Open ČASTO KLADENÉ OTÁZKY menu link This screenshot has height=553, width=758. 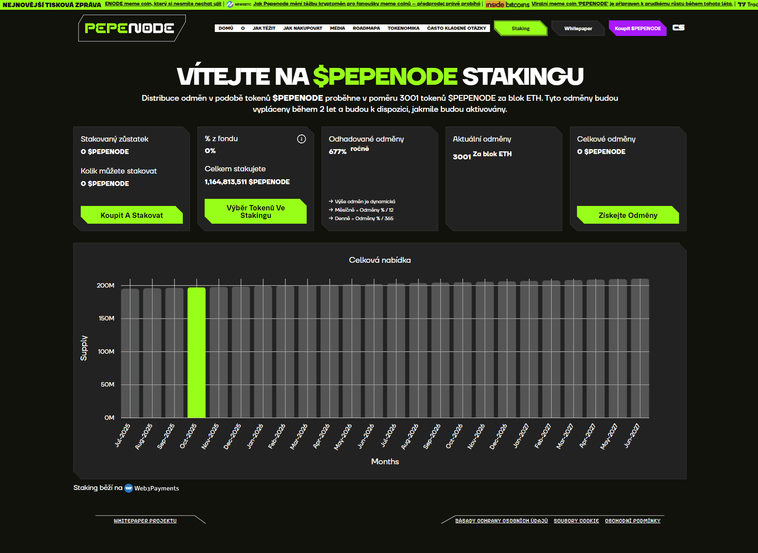[456, 28]
